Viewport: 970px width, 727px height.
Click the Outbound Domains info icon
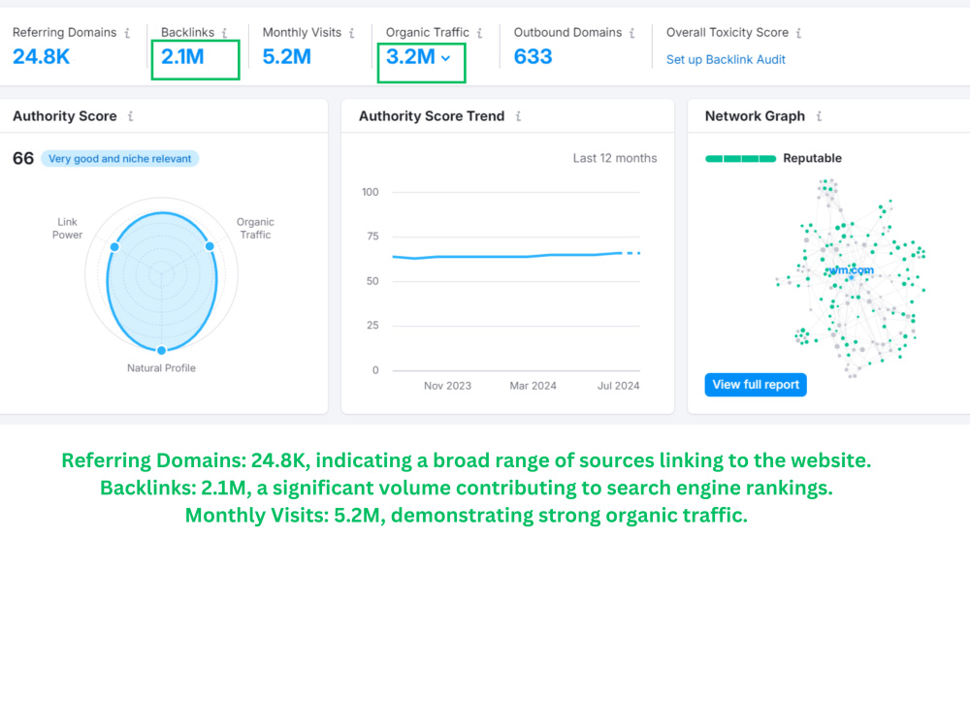pos(631,33)
